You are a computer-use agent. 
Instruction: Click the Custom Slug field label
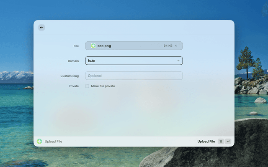pyautogui.click(x=70, y=76)
